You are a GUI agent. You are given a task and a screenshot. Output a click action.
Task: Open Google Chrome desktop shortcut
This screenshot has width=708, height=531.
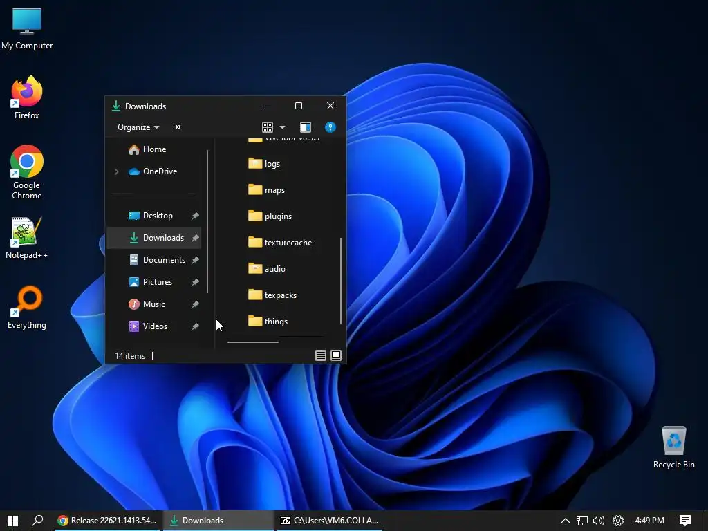click(x=27, y=172)
